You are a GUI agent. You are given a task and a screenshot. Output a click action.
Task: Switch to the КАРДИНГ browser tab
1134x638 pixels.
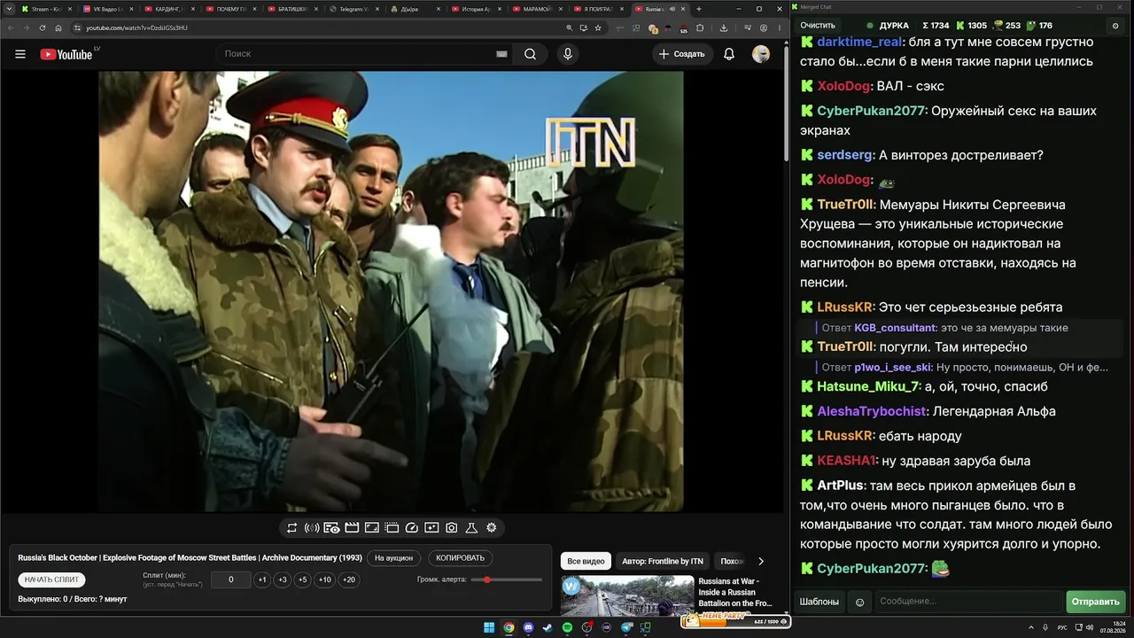tap(170, 9)
